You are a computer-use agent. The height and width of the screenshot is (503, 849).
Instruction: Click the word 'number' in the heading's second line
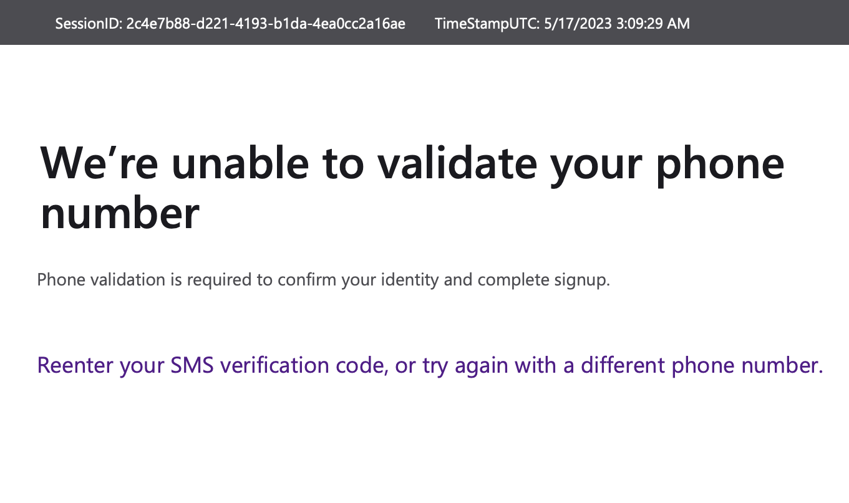[120, 212]
